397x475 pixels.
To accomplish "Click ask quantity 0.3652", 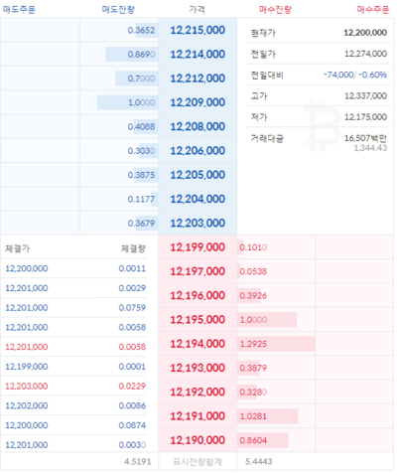I will click(141, 31).
